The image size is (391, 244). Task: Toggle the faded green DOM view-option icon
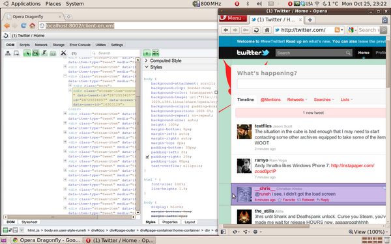53,53
